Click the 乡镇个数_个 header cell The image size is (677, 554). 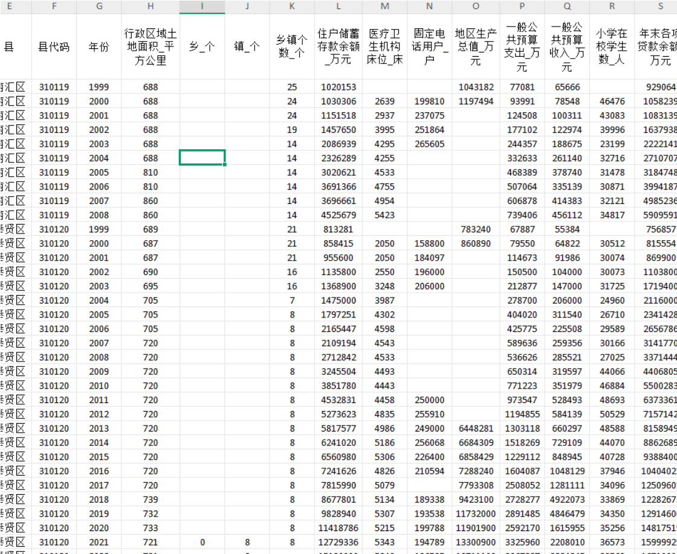[292, 46]
